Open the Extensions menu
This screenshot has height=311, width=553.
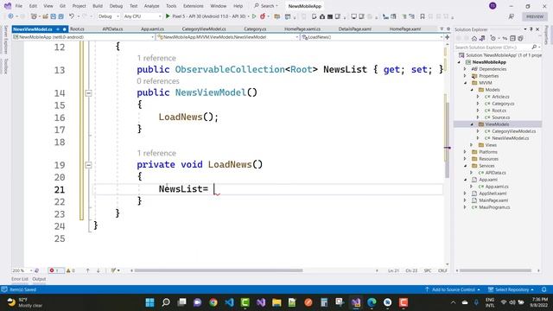194,6
